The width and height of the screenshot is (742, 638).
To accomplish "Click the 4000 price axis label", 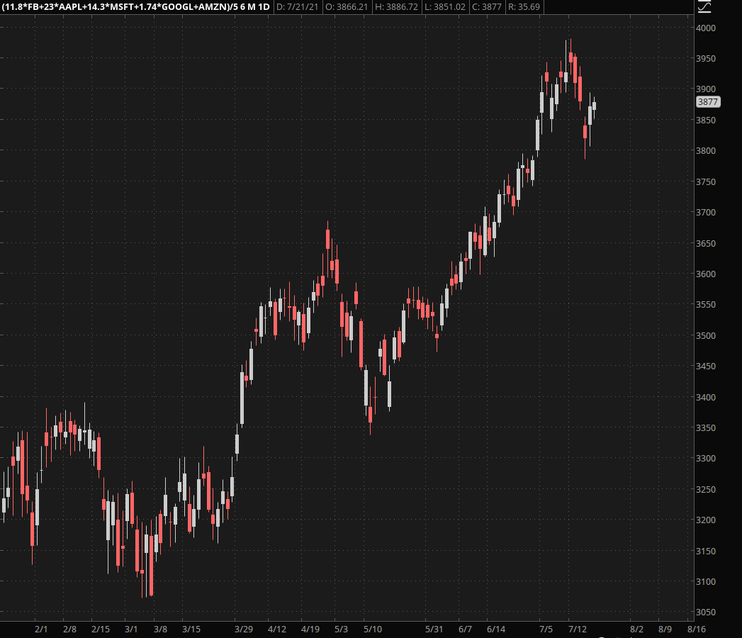I will point(707,28).
